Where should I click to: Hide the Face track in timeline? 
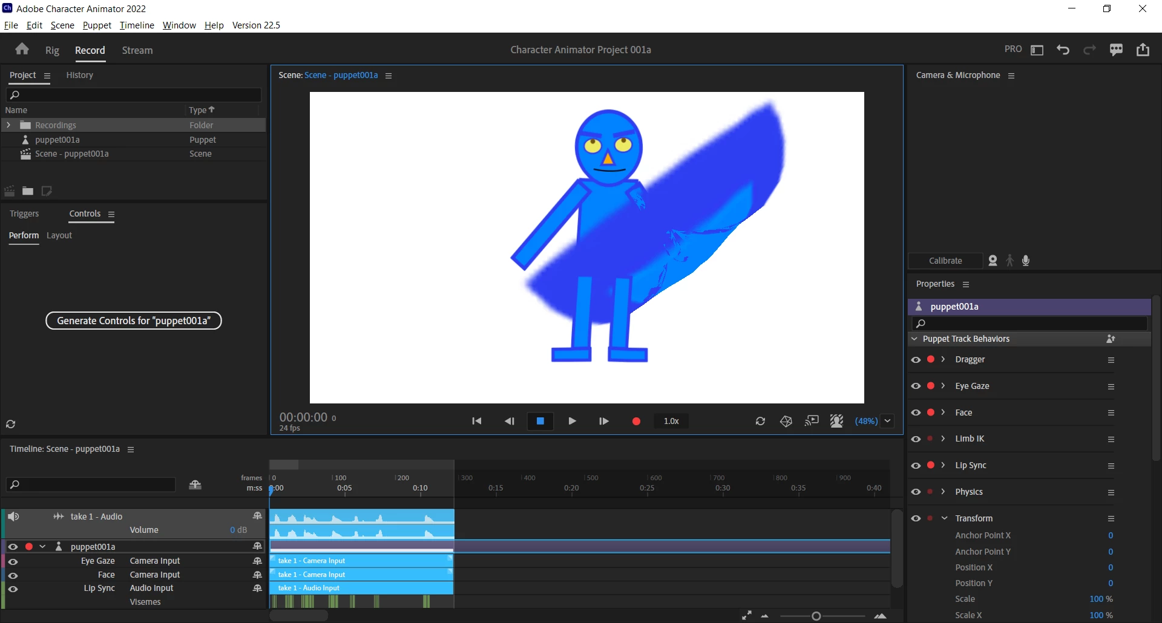point(13,575)
